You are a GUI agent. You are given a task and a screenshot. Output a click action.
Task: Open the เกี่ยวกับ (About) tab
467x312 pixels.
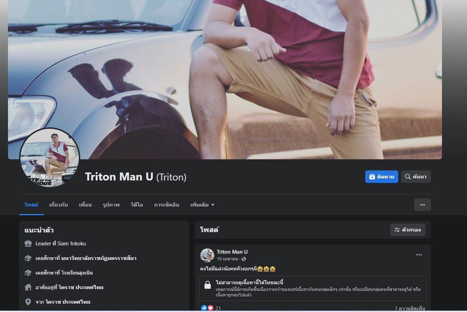[x=58, y=205]
